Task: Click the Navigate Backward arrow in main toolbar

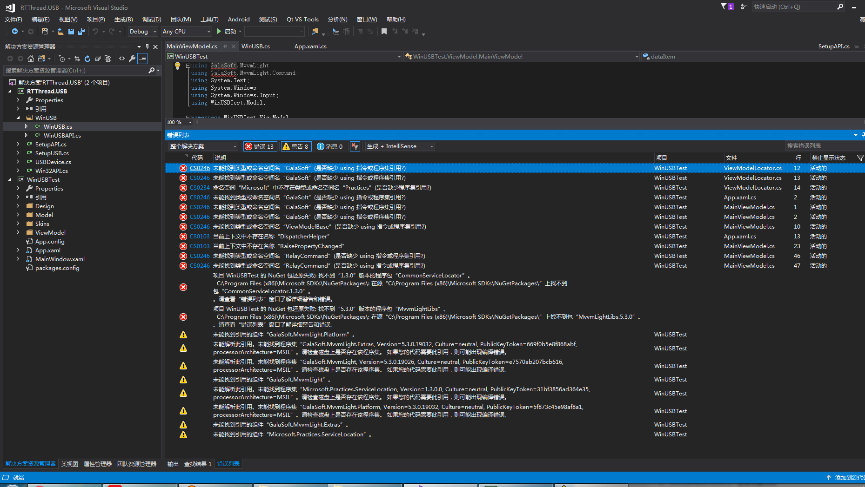Action: point(15,31)
